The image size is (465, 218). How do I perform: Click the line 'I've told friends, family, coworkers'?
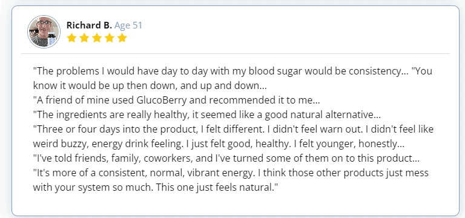pos(226,159)
